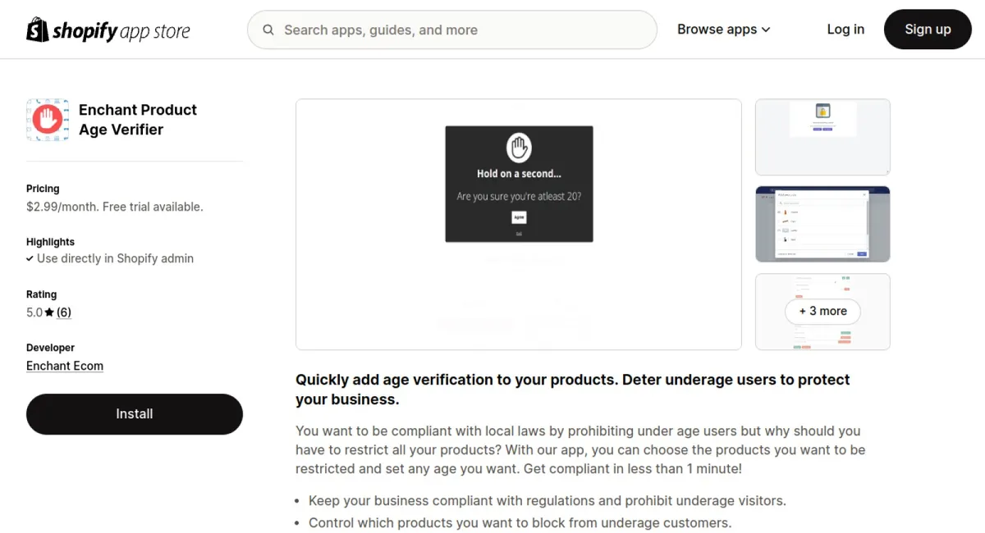Select the second product picker thumbnail
This screenshot has width=985, height=533.
[x=822, y=224]
